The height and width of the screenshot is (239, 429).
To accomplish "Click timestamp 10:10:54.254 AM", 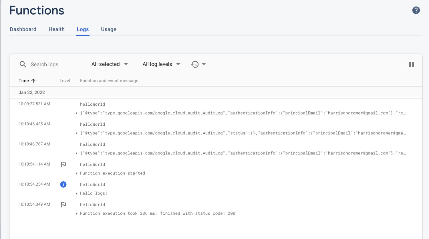I will [x=34, y=184].
